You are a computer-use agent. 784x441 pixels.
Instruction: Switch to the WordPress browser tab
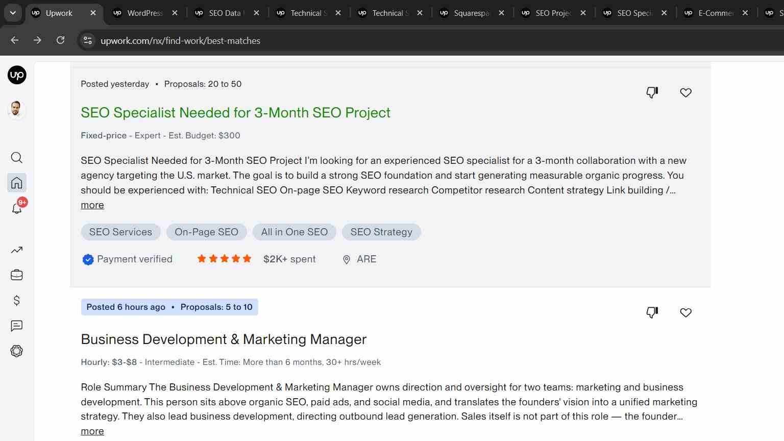[145, 13]
